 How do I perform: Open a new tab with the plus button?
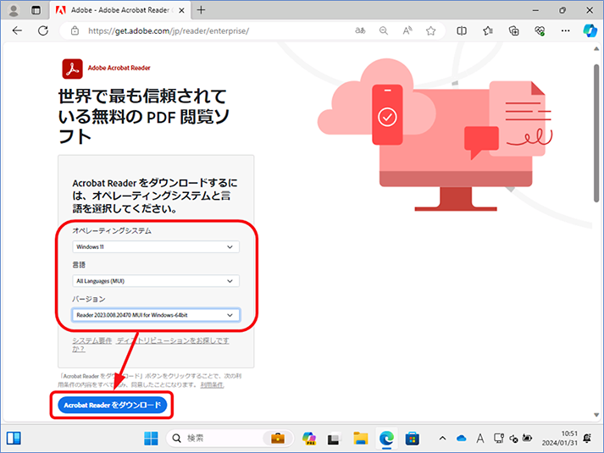[x=201, y=10]
